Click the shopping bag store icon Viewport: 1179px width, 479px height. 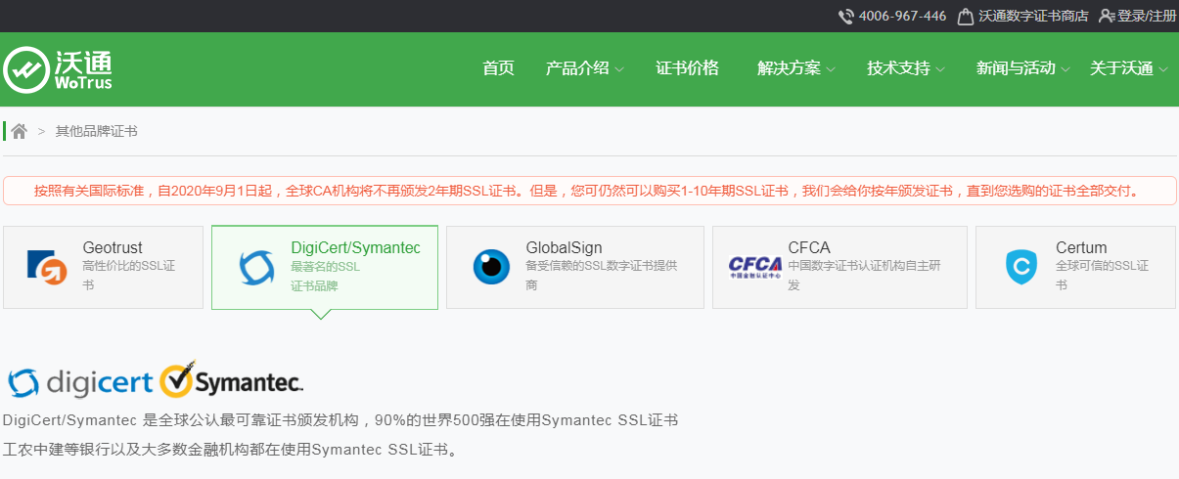pos(966,17)
